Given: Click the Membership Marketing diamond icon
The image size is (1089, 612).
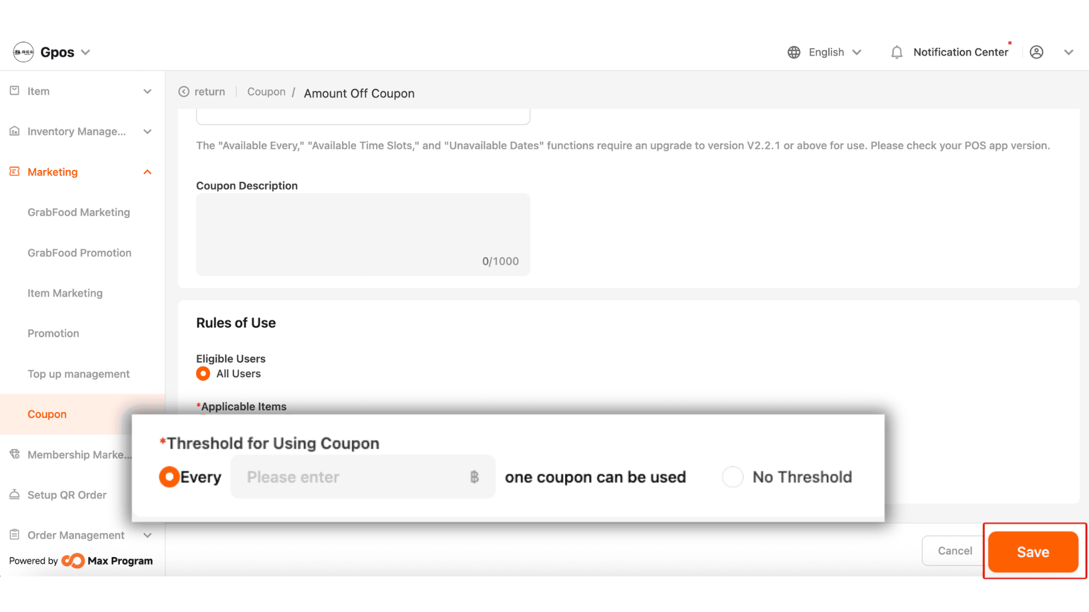Looking at the screenshot, I should [15, 454].
